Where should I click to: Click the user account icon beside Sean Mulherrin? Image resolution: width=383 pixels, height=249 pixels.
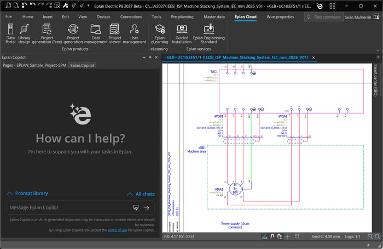376,17
